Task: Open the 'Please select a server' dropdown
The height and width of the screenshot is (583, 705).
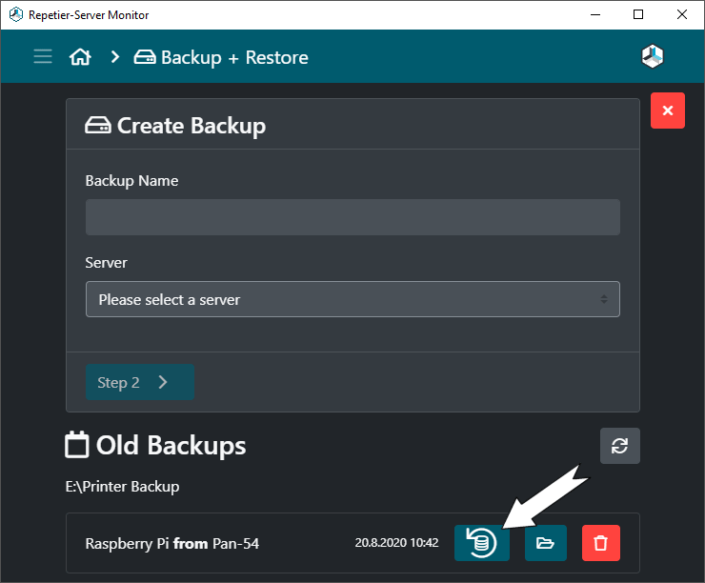Action: tap(352, 299)
